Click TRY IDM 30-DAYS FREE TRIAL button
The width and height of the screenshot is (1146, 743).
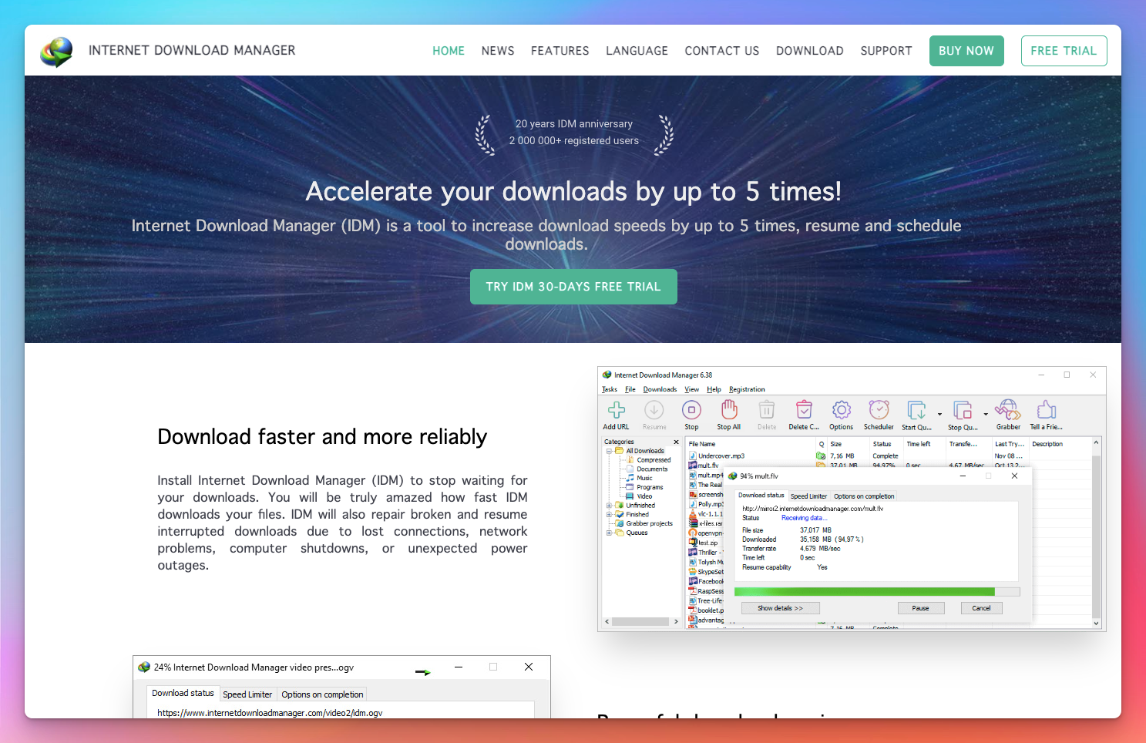573,287
